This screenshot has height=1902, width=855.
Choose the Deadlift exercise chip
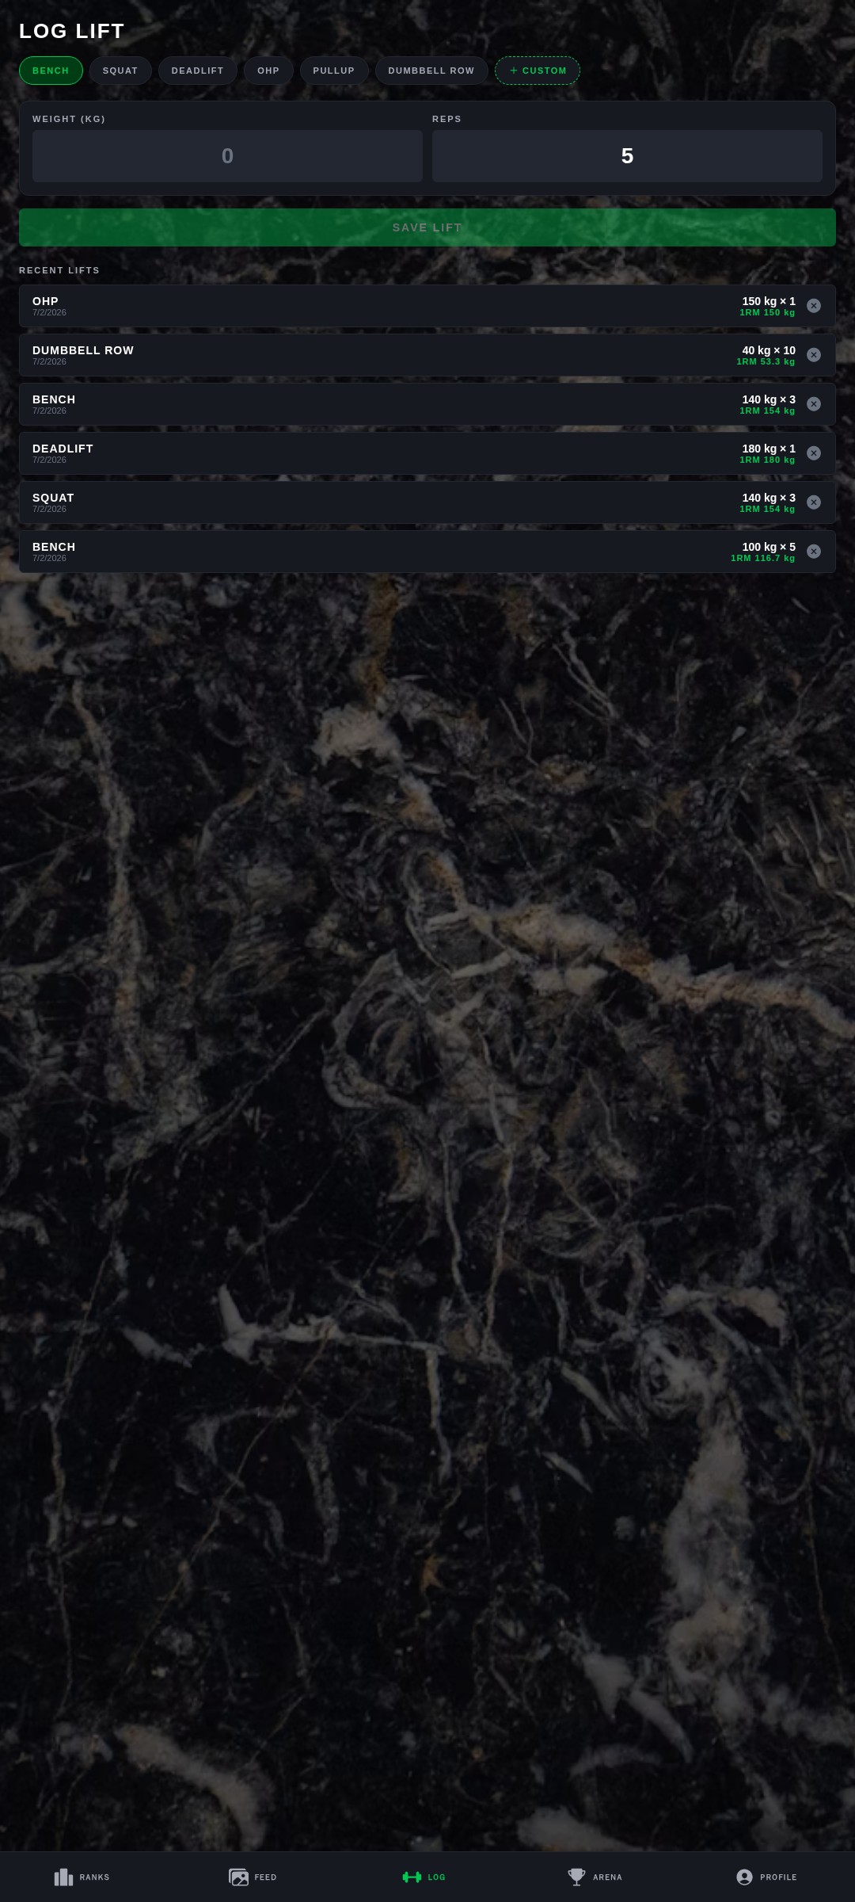click(198, 71)
